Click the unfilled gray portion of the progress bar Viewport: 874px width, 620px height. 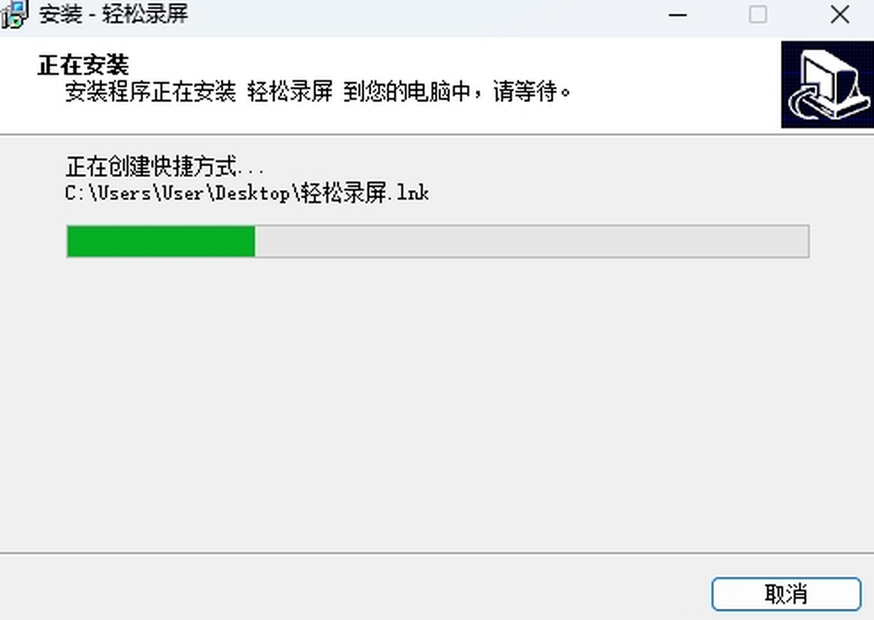point(532,242)
